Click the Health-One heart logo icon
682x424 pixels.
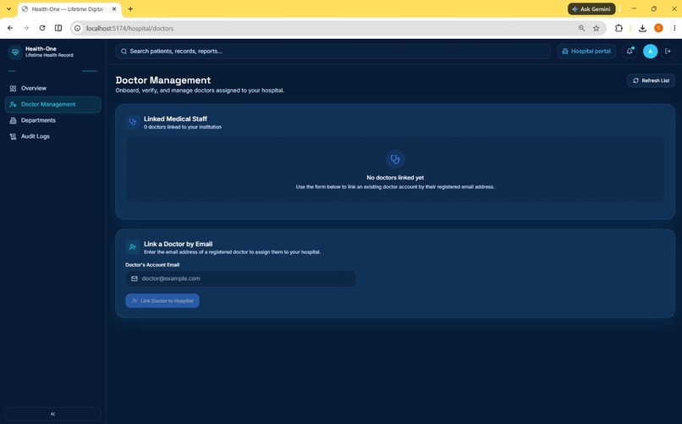(15, 52)
